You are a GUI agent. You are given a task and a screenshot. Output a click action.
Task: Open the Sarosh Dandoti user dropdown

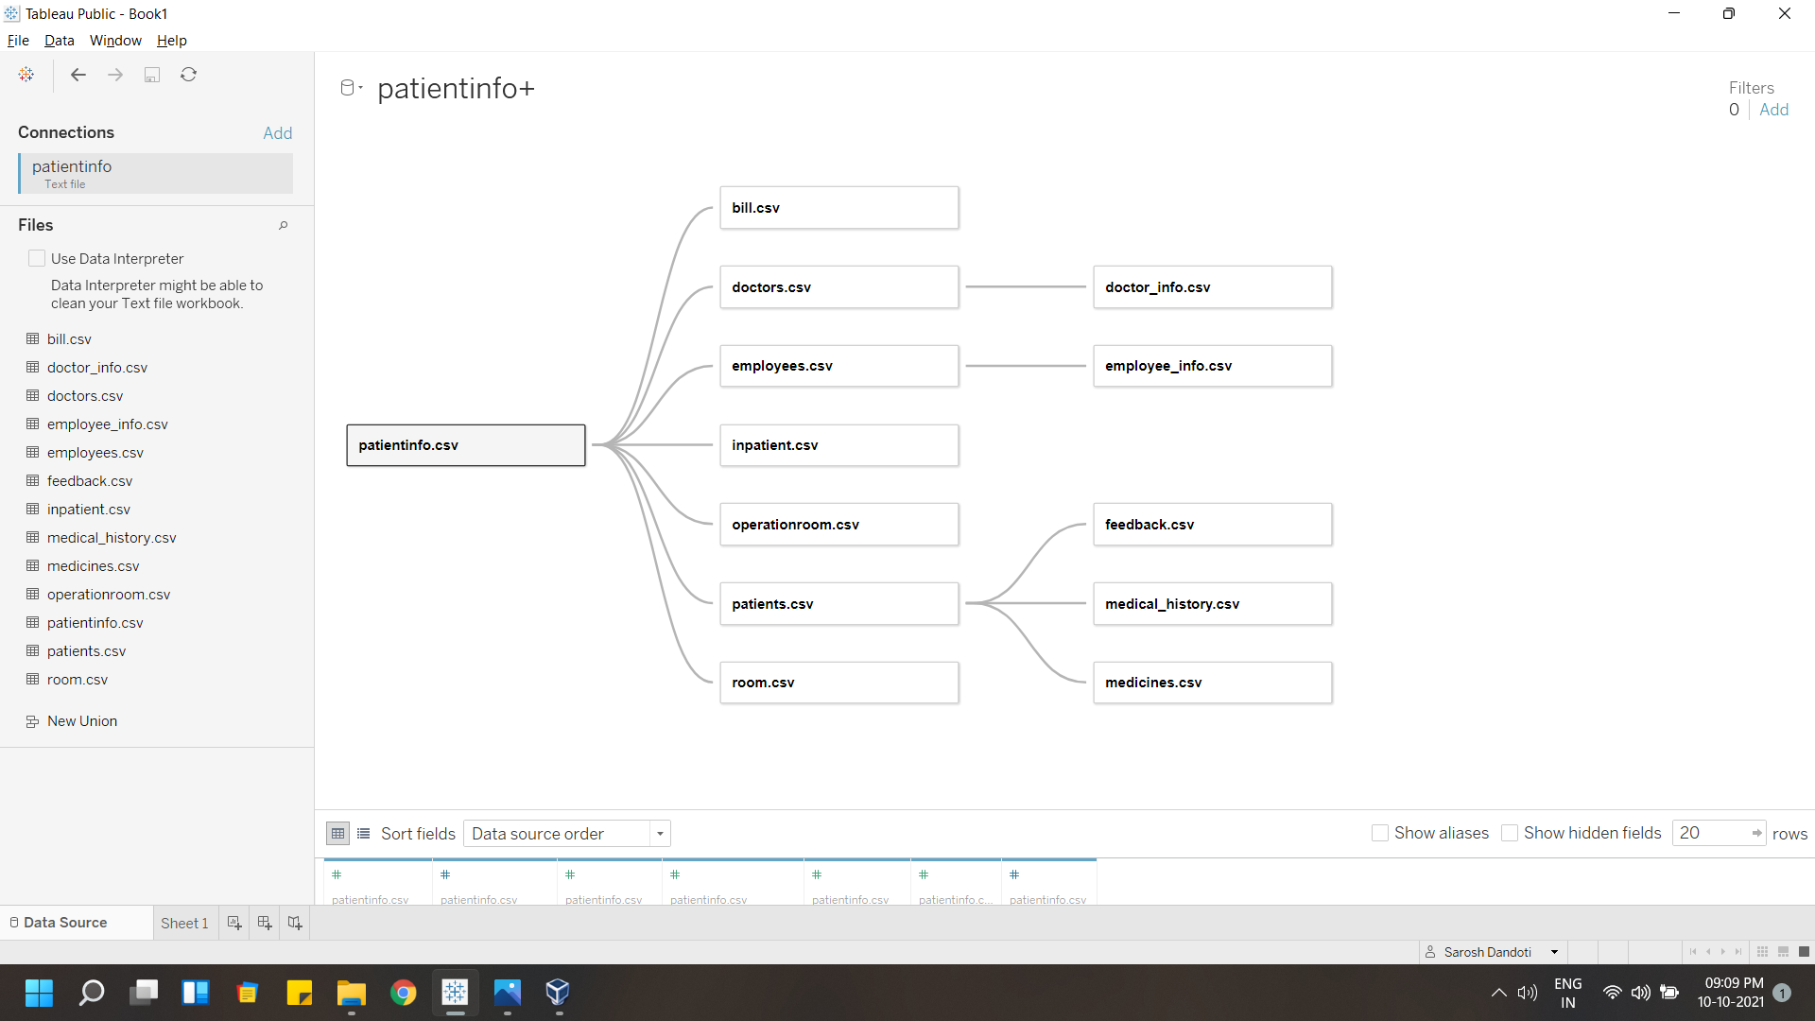(x=1494, y=952)
